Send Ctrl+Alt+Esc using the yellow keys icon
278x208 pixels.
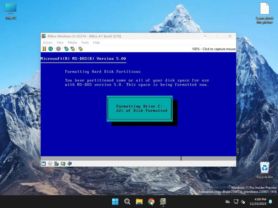tap(72, 49)
